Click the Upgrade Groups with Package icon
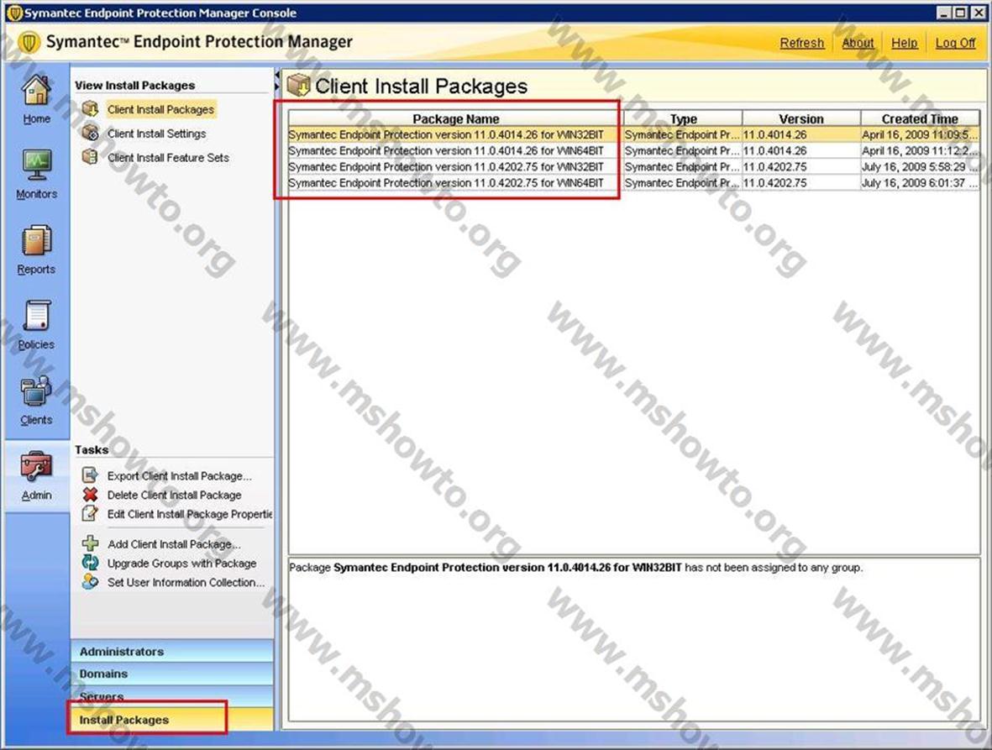This screenshot has width=992, height=750. coord(91,562)
